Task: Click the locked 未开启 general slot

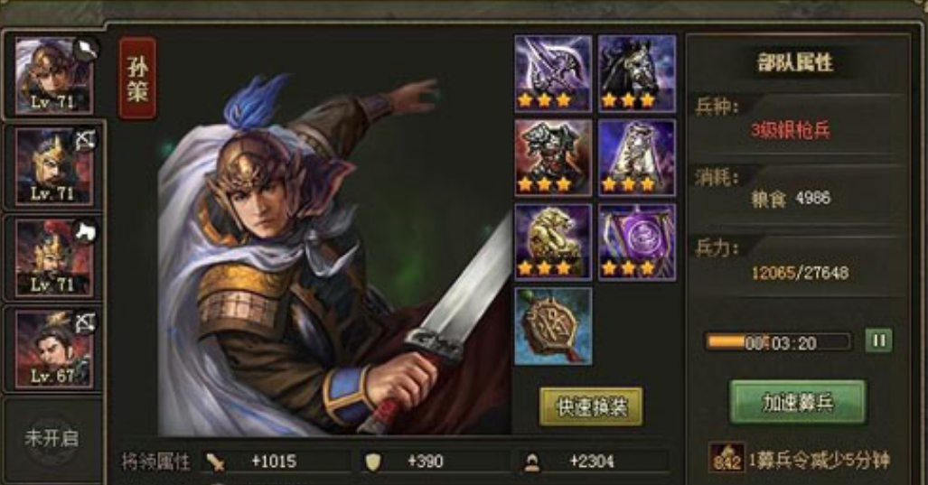Action: click(52, 438)
